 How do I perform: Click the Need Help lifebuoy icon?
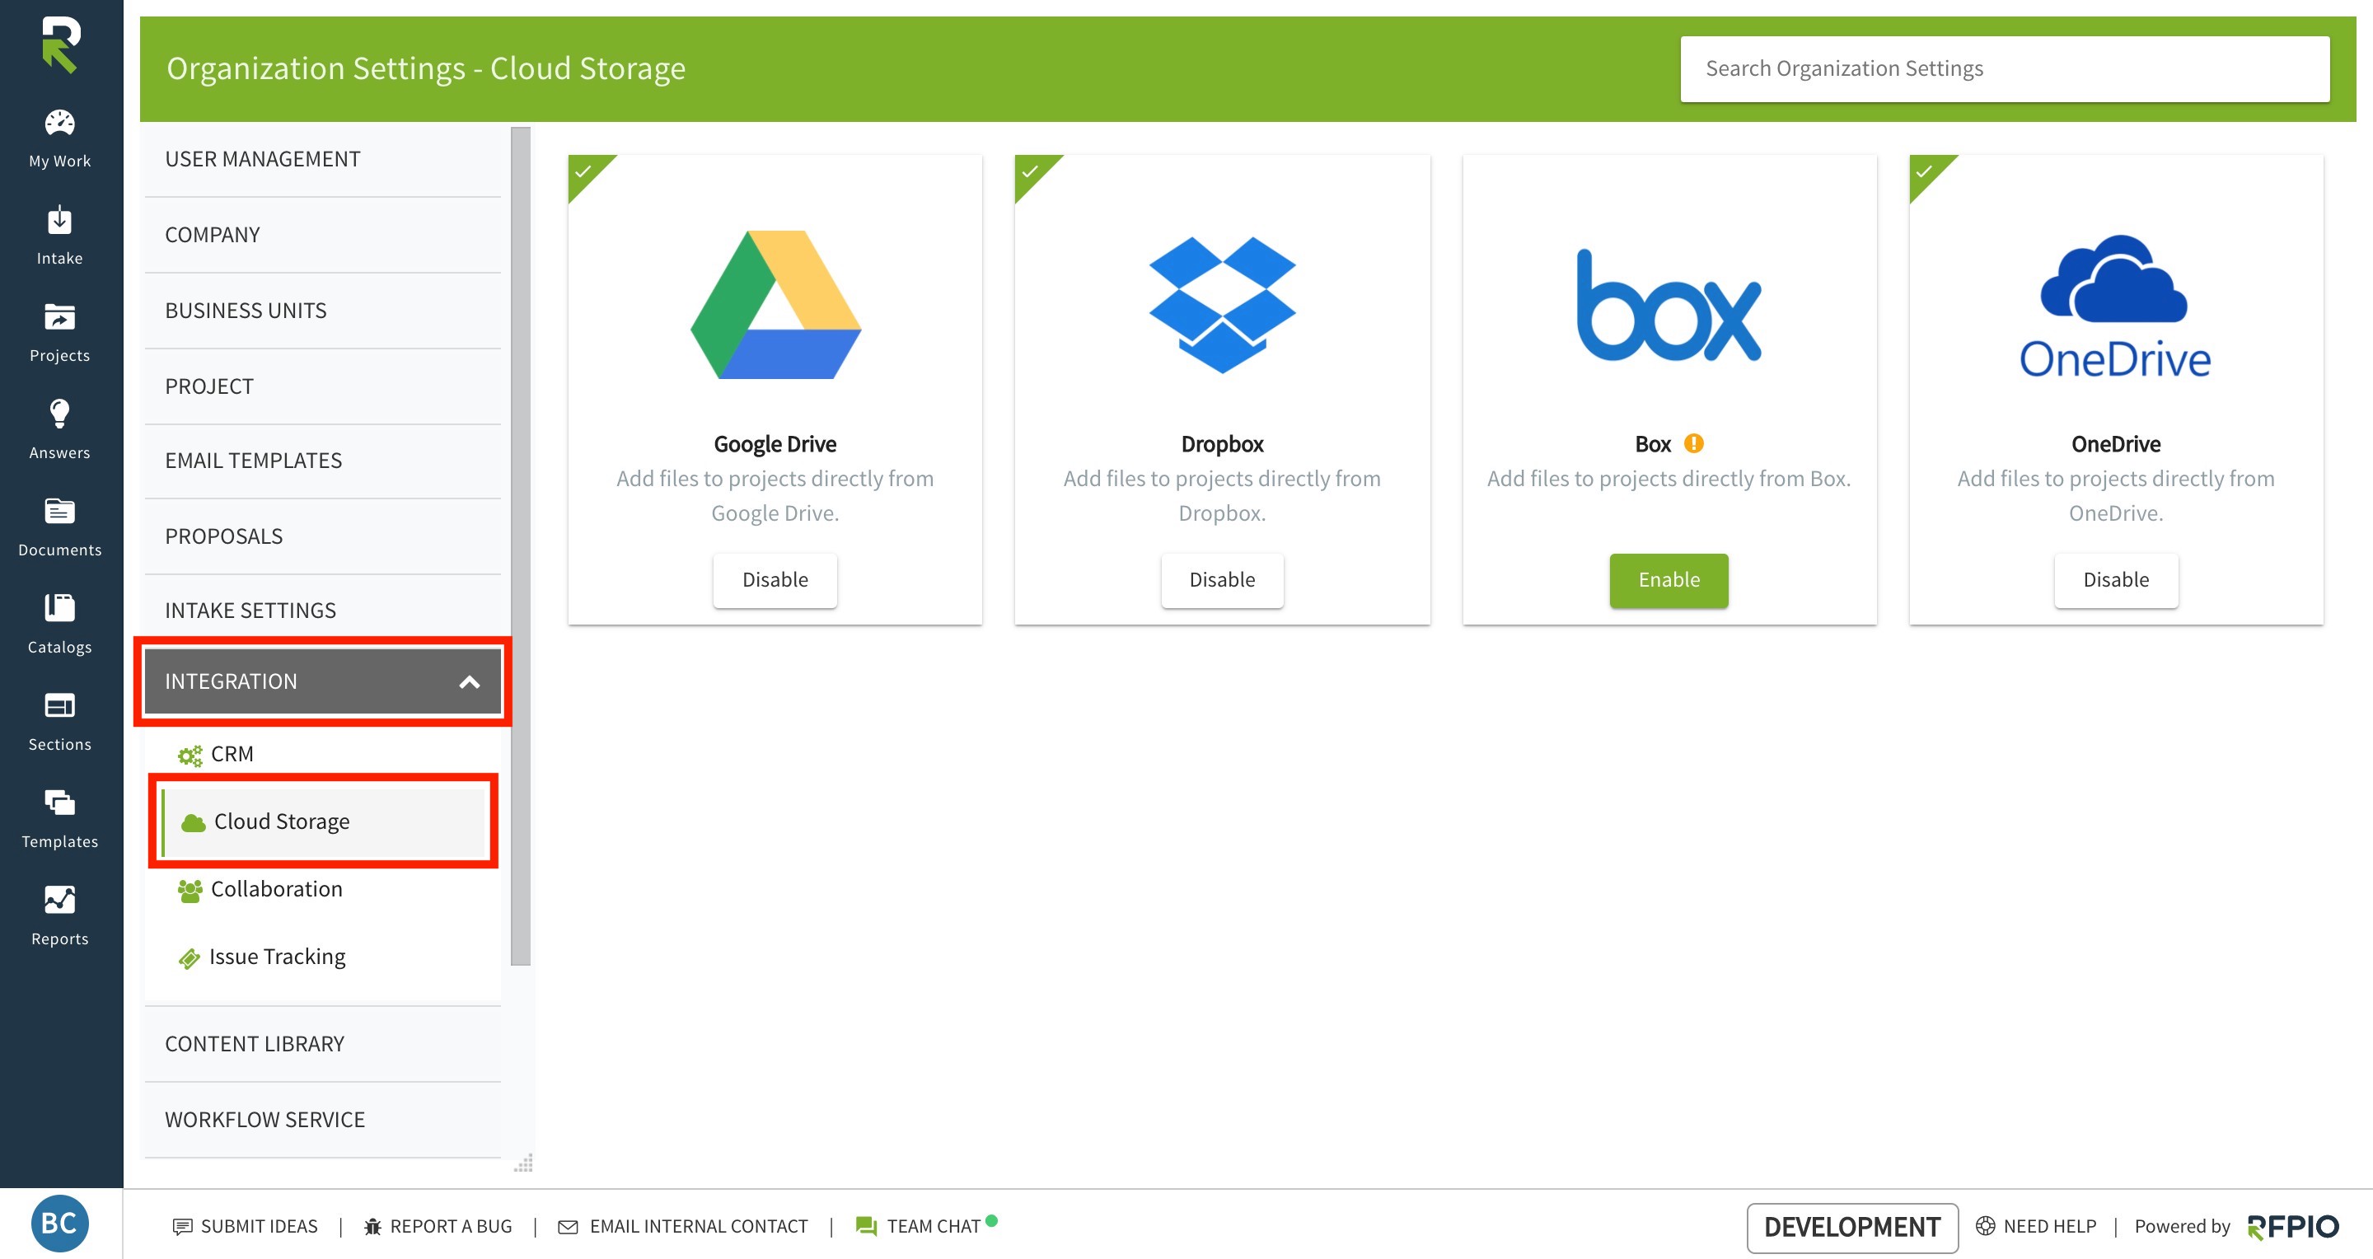[x=1985, y=1226]
